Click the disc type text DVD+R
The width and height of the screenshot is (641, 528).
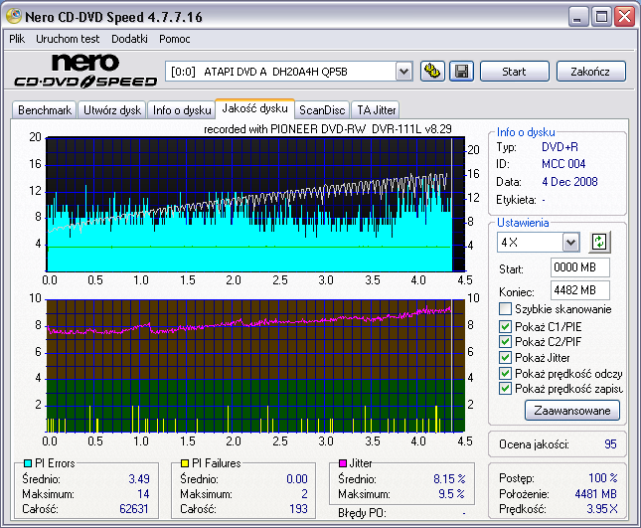560,147
